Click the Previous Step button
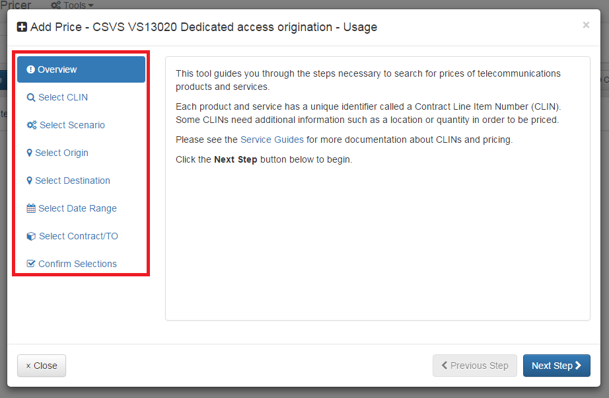This screenshot has width=609, height=398. 474,366
